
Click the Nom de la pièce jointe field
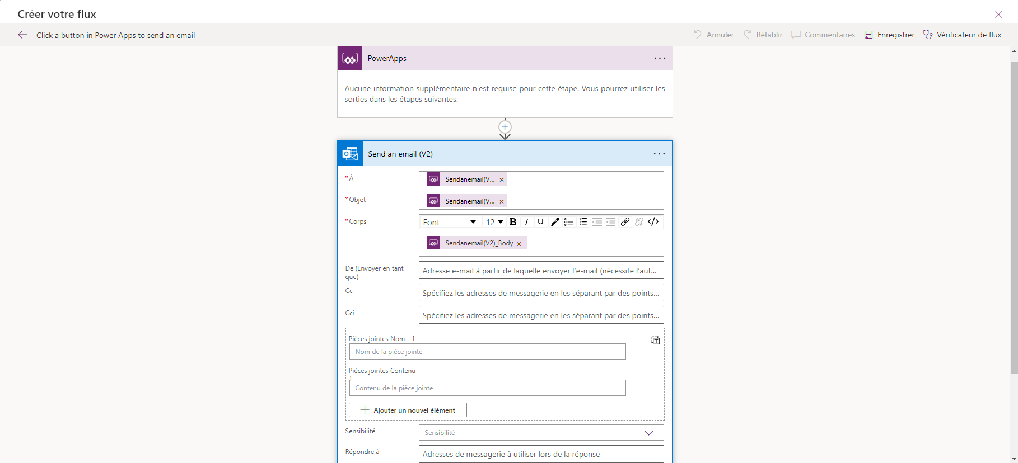(487, 352)
